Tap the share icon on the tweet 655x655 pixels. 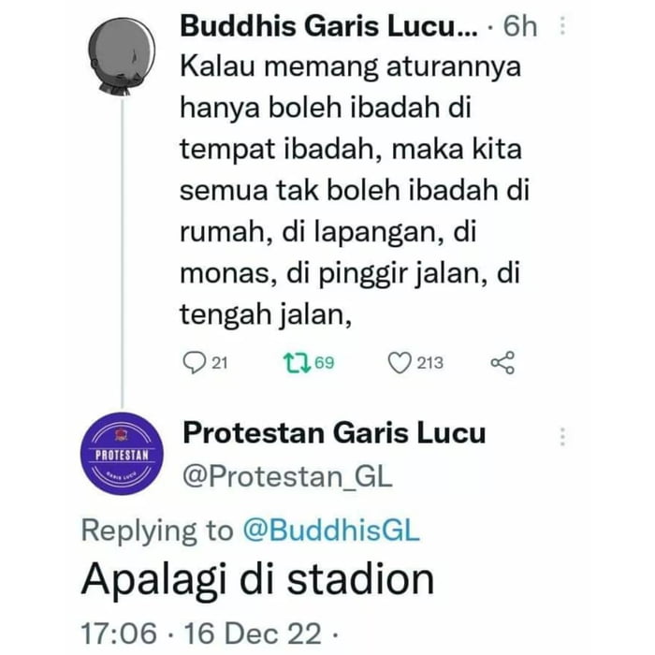click(502, 362)
